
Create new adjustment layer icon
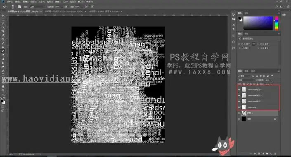(263, 154)
